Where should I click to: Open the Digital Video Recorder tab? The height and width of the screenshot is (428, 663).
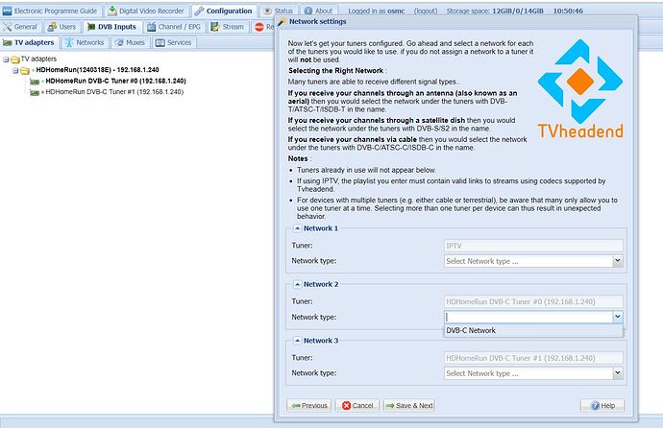point(146,11)
